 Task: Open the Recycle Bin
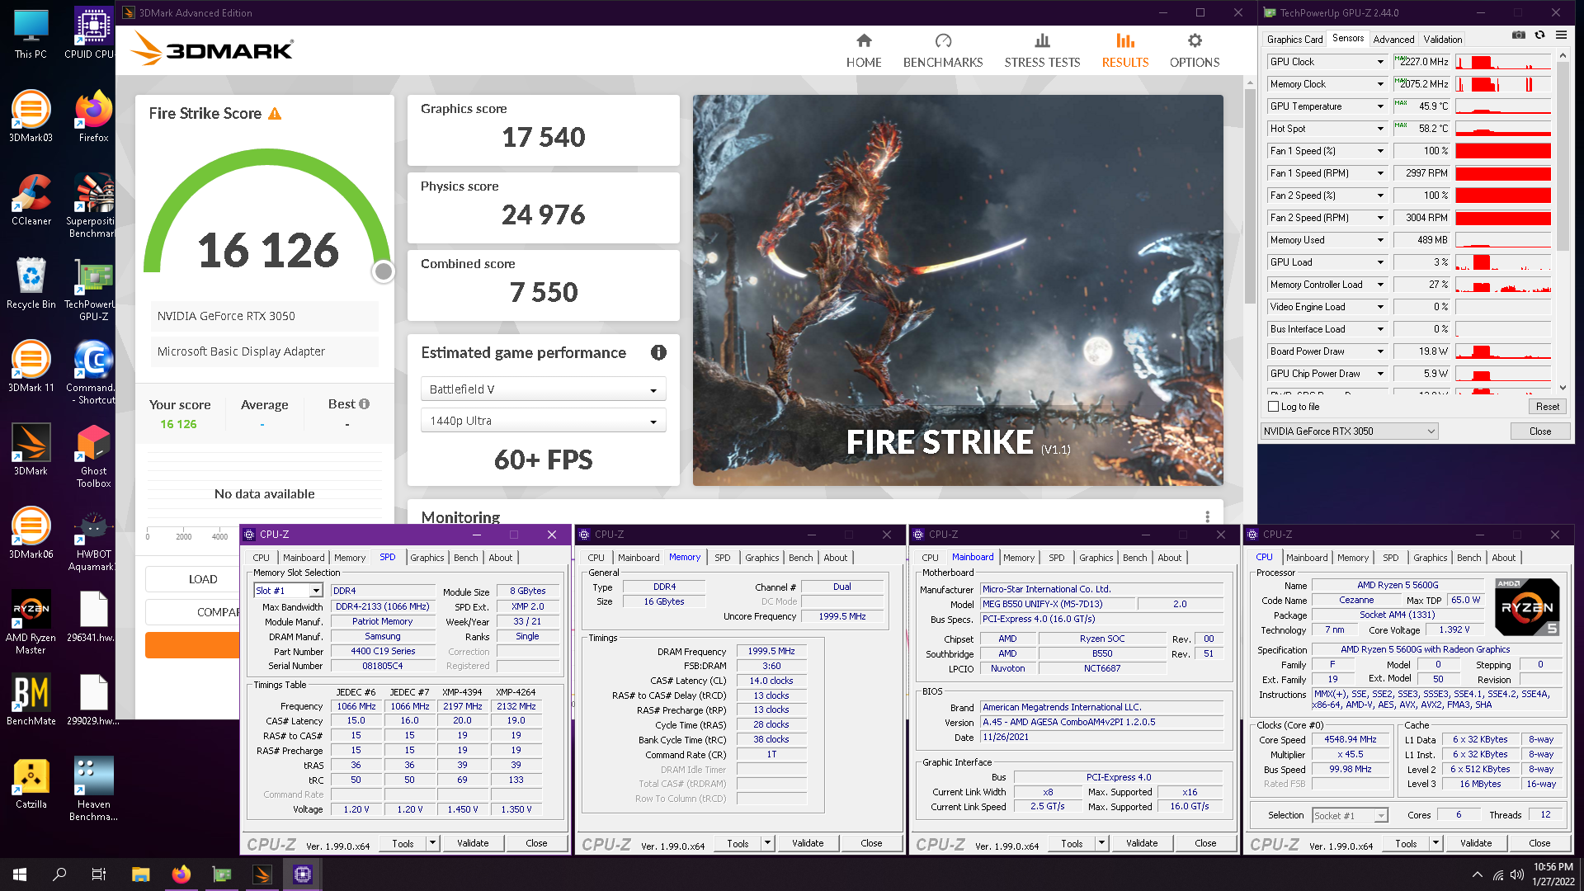pyautogui.click(x=31, y=283)
